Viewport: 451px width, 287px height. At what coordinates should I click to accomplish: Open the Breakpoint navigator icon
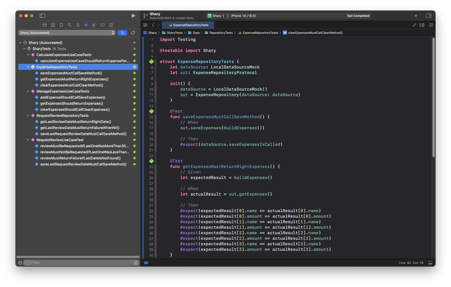[103, 25]
